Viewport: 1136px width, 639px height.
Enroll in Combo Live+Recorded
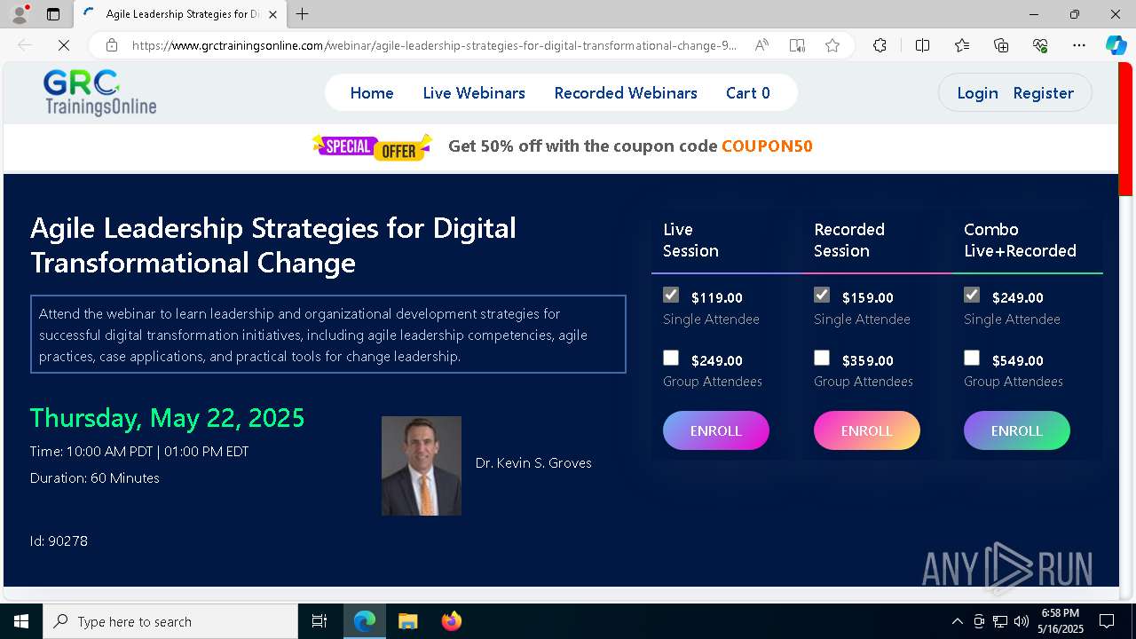click(x=1017, y=430)
